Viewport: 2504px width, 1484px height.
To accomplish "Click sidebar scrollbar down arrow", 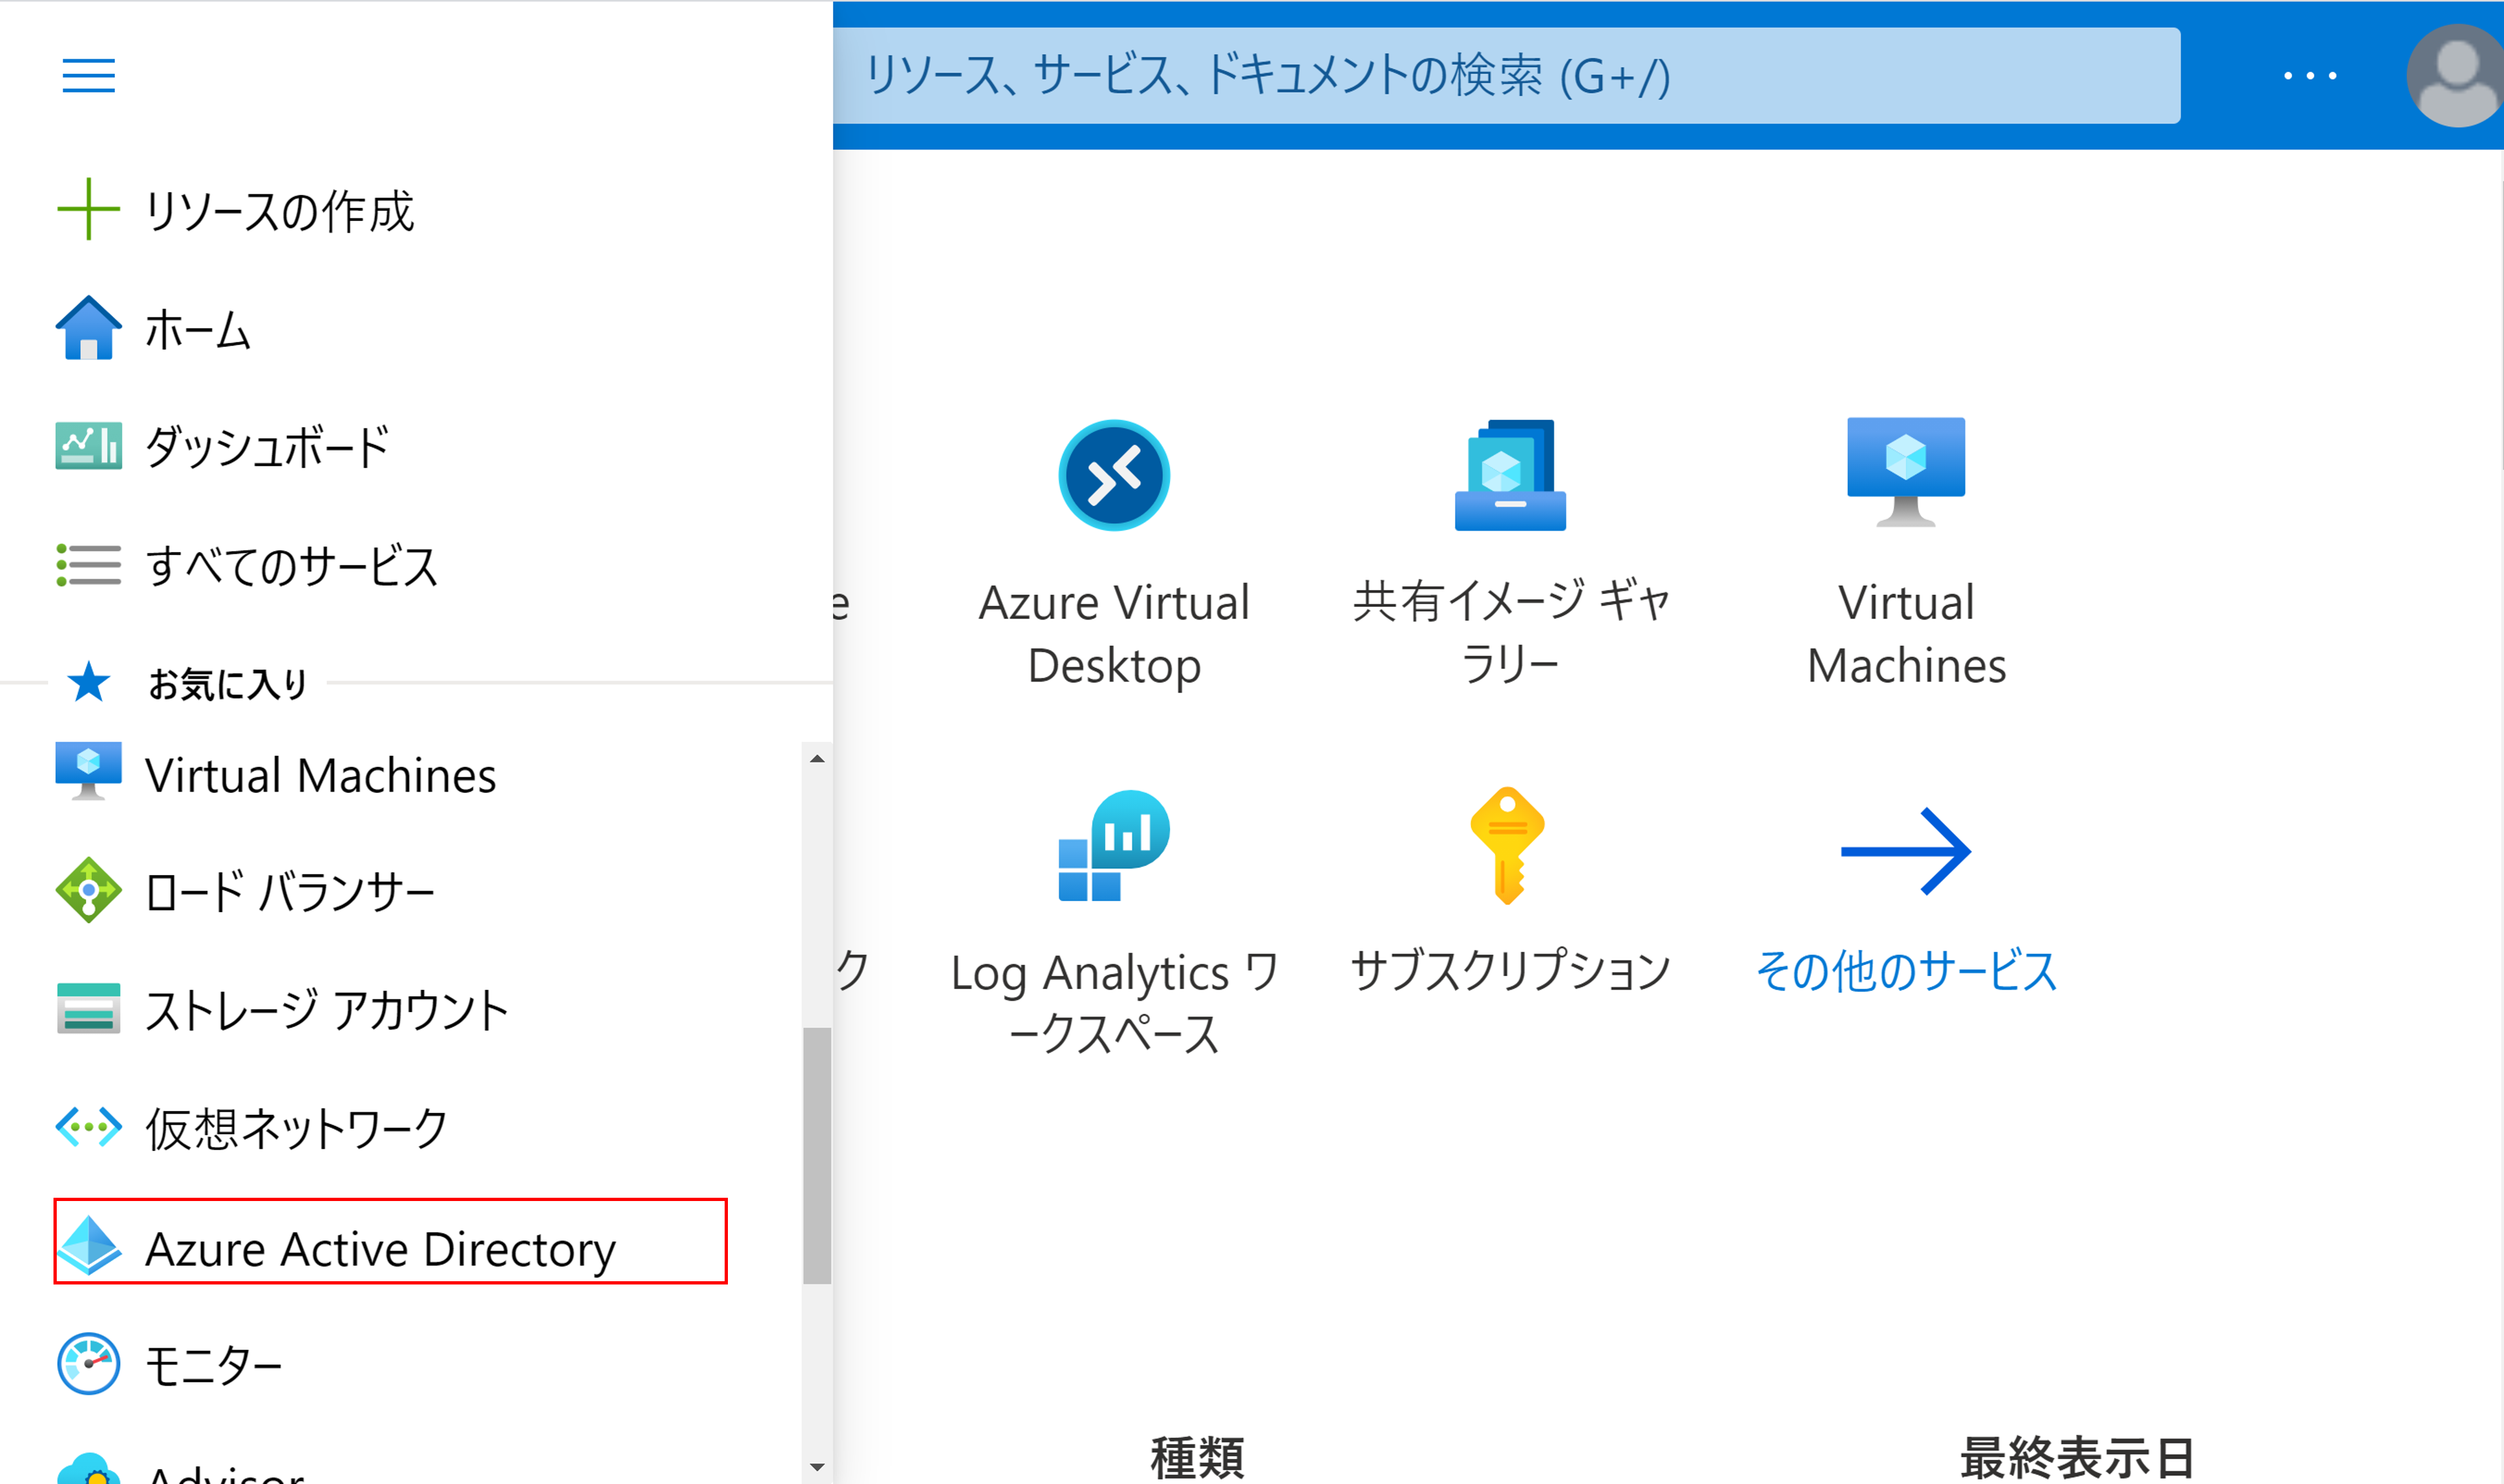I will click(817, 1467).
